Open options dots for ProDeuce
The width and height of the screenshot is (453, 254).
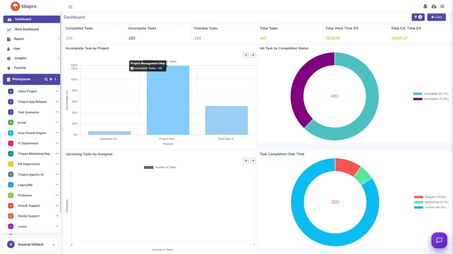tap(57, 195)
